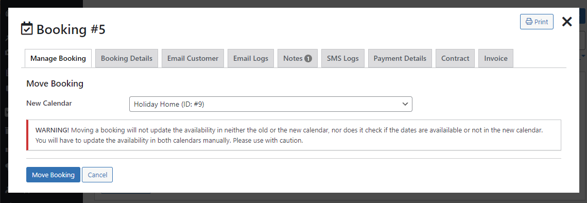Open the Booking Details tab
587x203 pixels.
127,58
